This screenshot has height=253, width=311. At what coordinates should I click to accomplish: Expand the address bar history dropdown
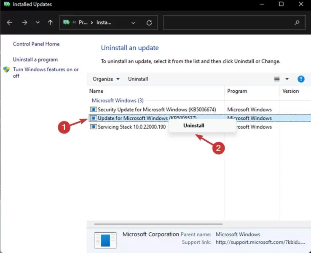(133, 23)
